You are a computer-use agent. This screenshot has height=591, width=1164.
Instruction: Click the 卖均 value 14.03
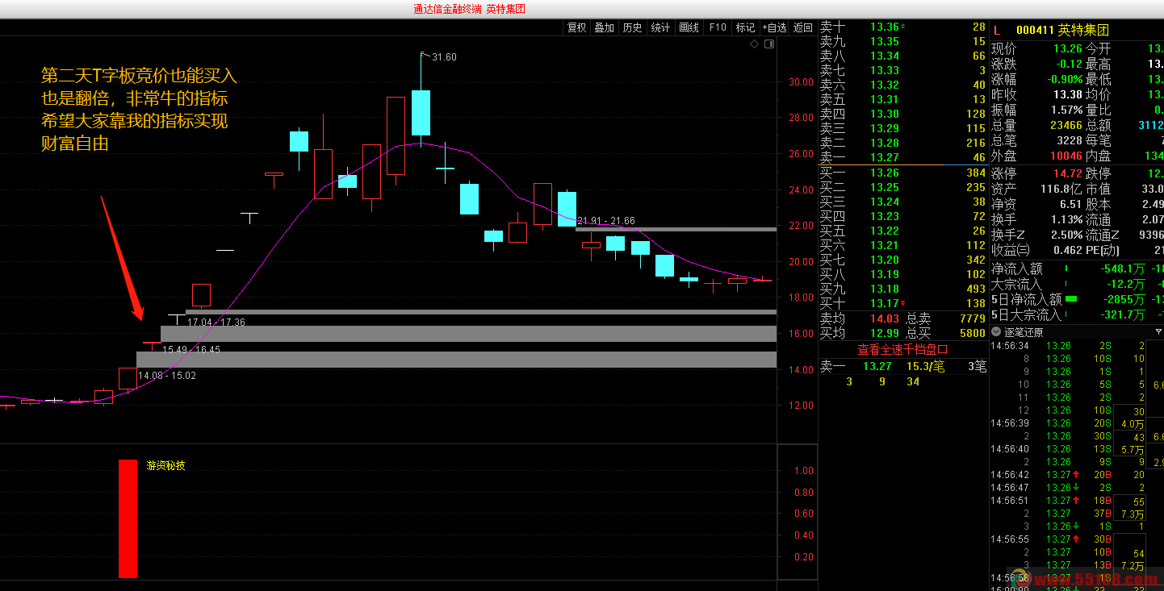pyautogui.click(x=884, y=318)
